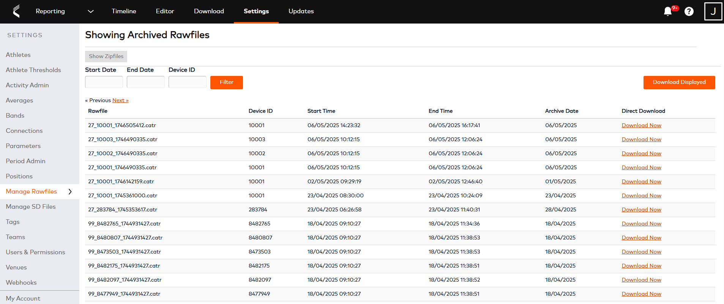This screenshot has height=304, width=724.
Task: Select end time 02/05/2025 12:46:40
Action: (x=455, y=182)
